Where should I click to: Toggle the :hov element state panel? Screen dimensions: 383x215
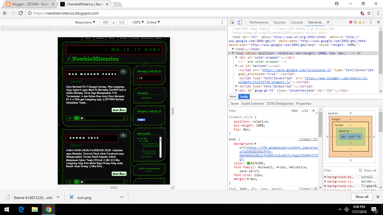coord(294,111)
